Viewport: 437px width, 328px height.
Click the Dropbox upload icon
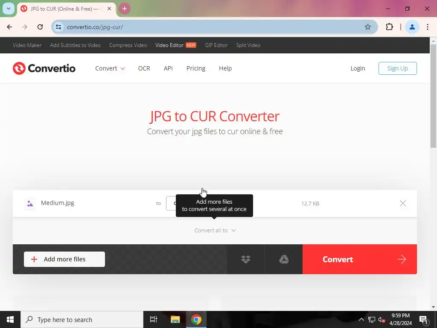click(x=245, y=259)
